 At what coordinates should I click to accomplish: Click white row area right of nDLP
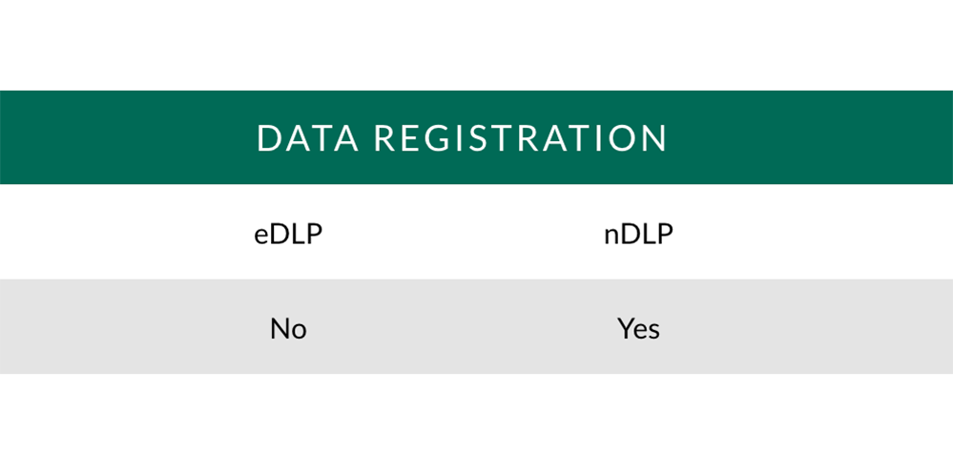pyautogui.click(x=813, y=232)
